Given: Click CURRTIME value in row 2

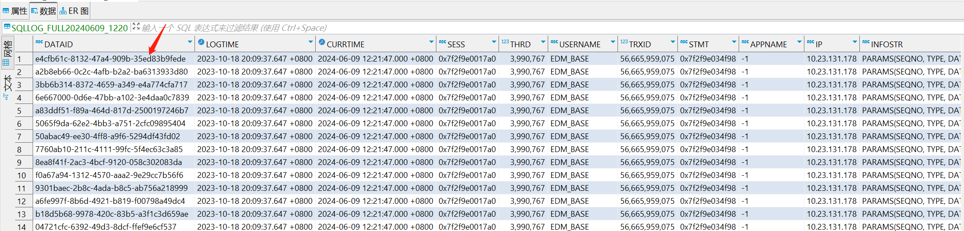Looking at the screenshot, I should click(376, 72).
